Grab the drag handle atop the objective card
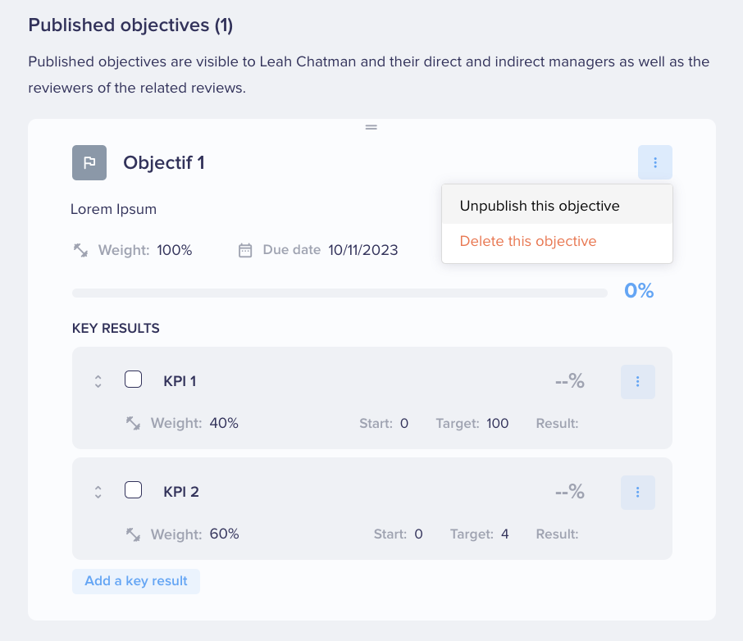 [x=371, y=127]
